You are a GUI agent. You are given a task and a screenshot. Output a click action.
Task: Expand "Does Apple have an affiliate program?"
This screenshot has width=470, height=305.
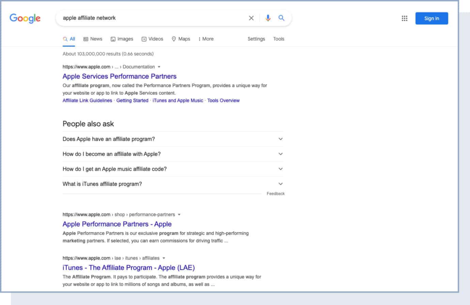[173, 139]
